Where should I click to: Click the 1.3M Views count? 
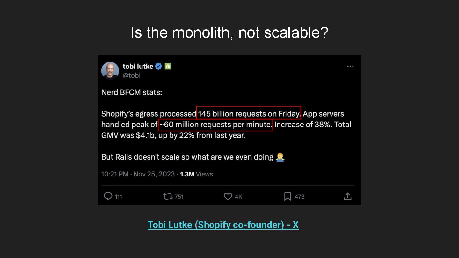(196, 174)
